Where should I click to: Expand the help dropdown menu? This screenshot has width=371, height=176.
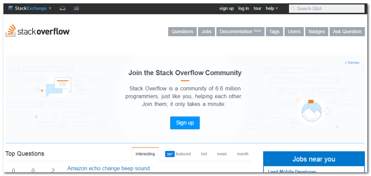click(272, 9)
